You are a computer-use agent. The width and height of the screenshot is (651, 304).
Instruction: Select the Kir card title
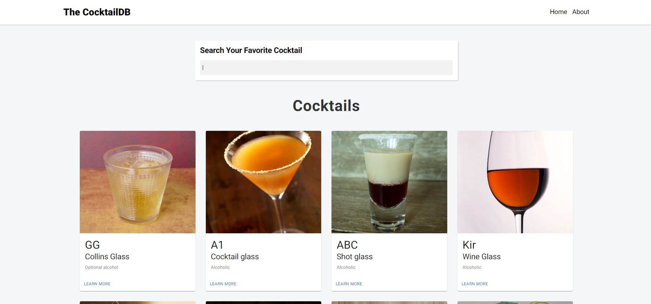[x=469, y=245]
